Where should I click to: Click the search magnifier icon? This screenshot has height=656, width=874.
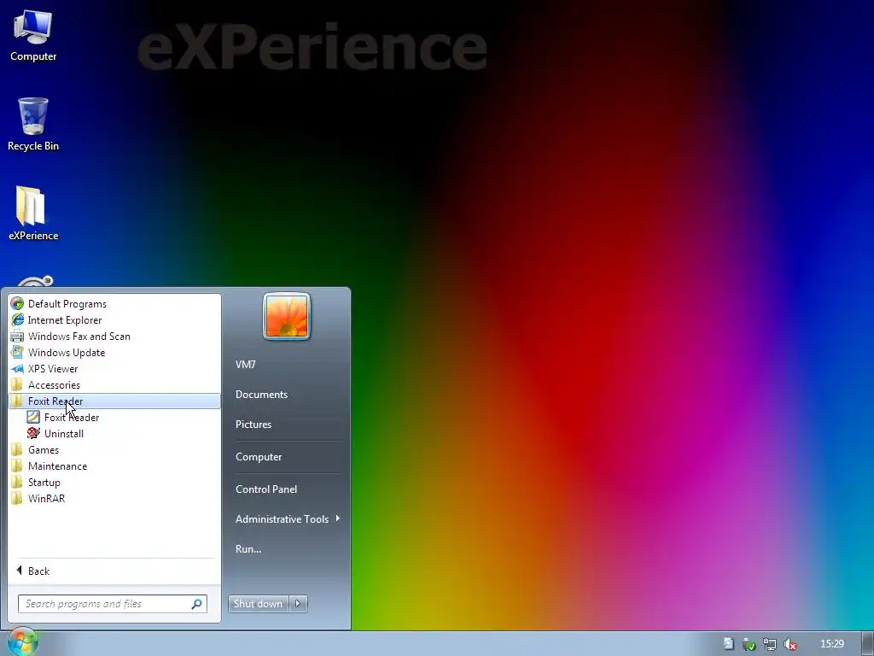pyautogui.click(x=197, y=604)
